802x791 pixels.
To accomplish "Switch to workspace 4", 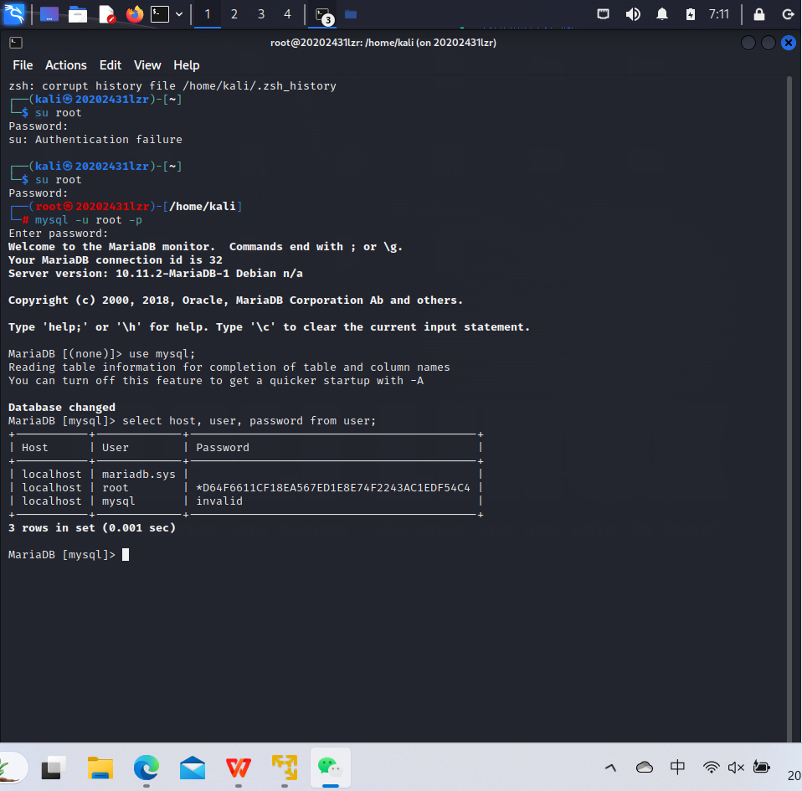I will pos(287,14).
